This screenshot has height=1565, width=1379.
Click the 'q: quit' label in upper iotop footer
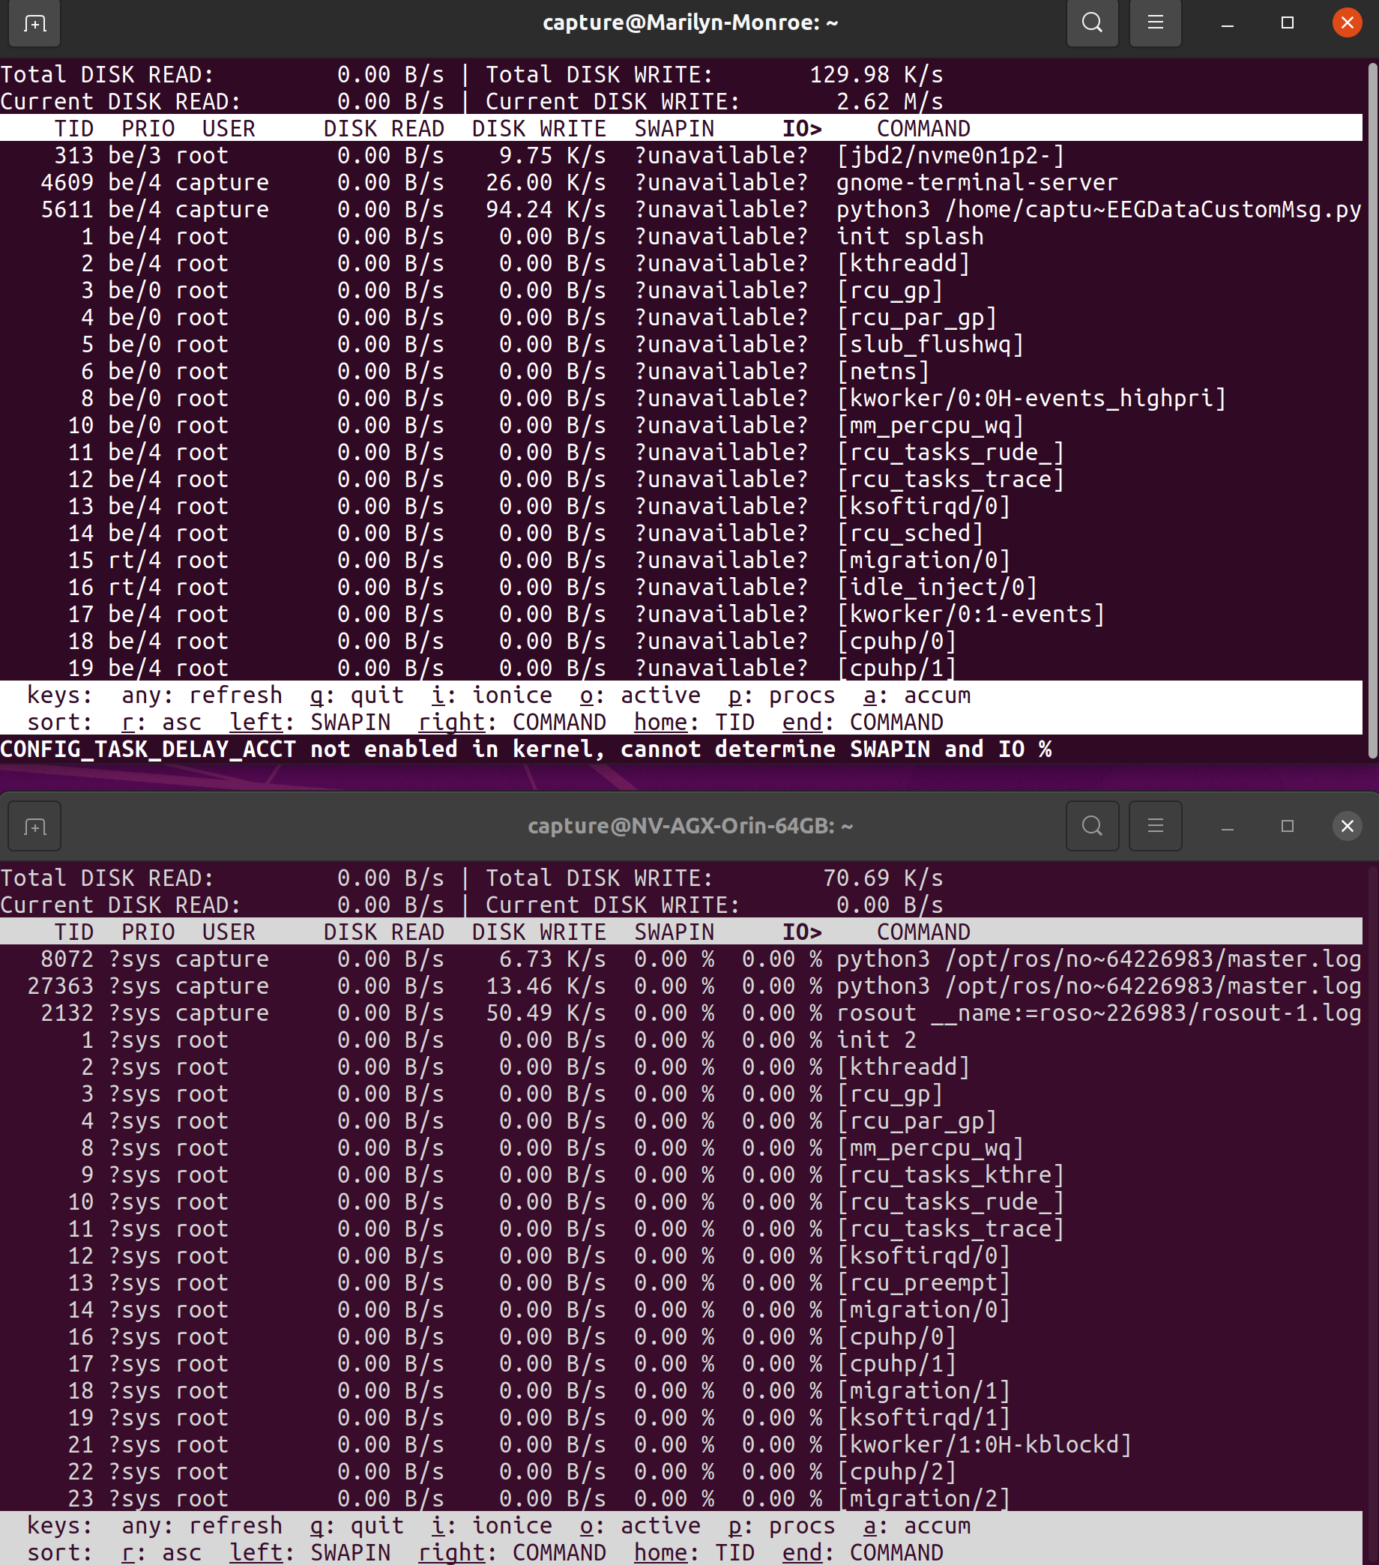coord(357,696)
